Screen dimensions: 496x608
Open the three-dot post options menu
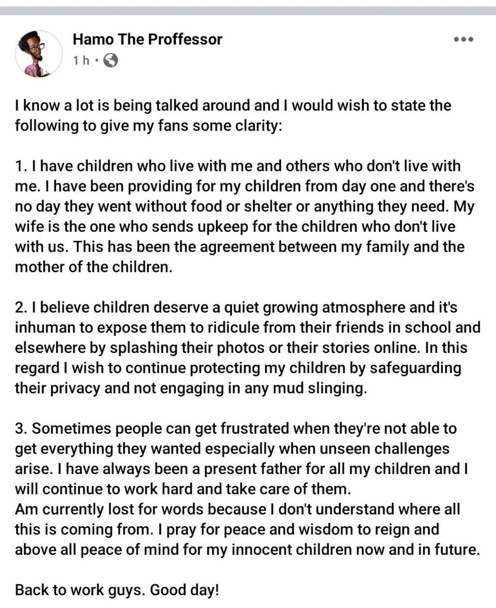pos(463,40)
